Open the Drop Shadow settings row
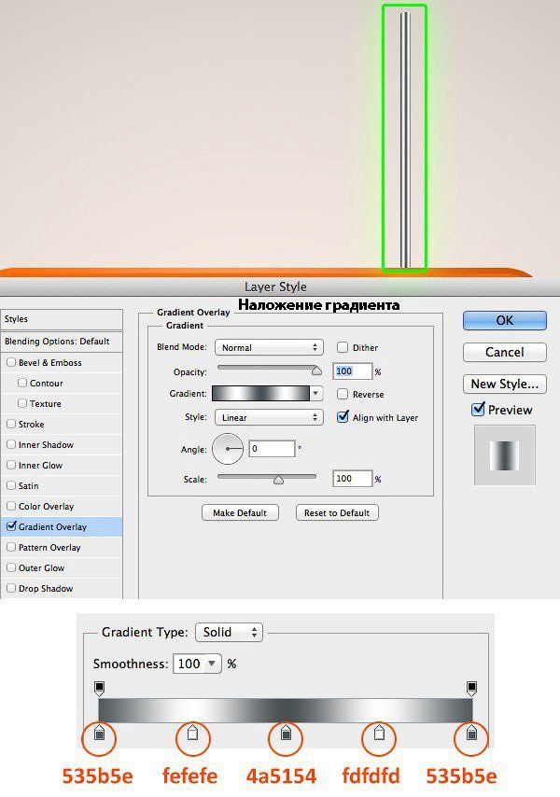Viewport: 560px width, 797px height. click(x=62, y=588)
